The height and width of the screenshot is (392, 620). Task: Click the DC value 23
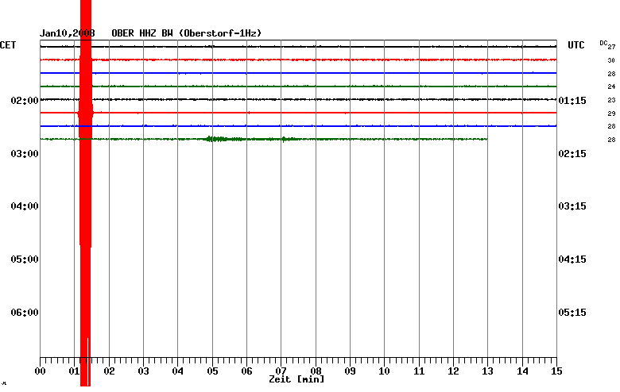point(612,100)
